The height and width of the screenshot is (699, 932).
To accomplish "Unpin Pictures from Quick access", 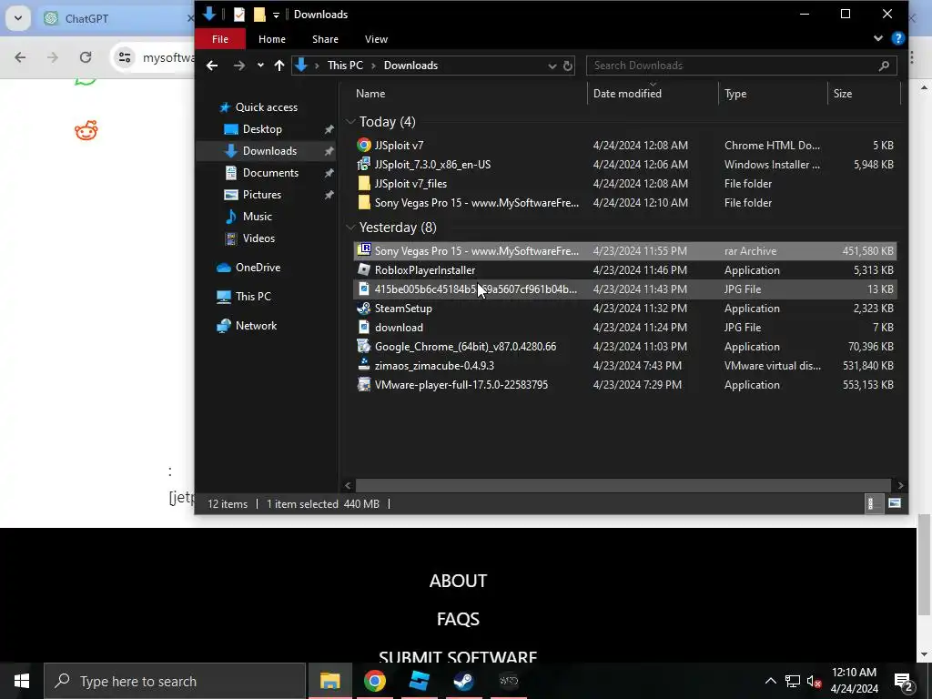I will (329, 195).
